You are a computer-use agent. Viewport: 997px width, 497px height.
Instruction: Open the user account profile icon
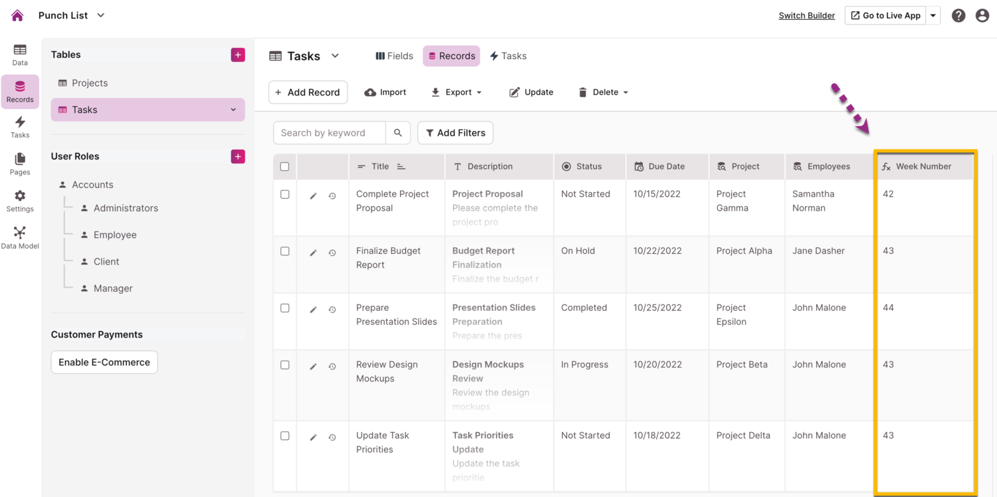click(982, 15)
